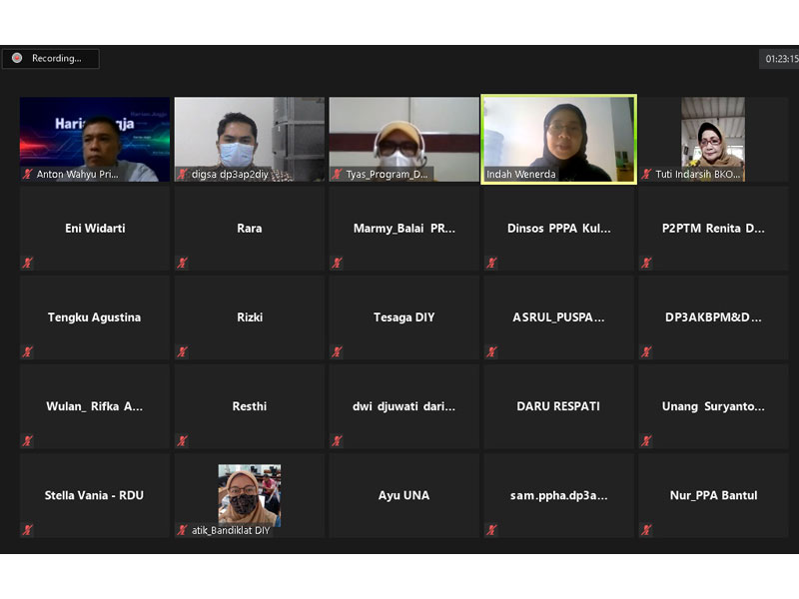Select Indah Wenerda's highlighted video tile
The height and width of the screenshot is (599, 799).
[x=558, y=139]
